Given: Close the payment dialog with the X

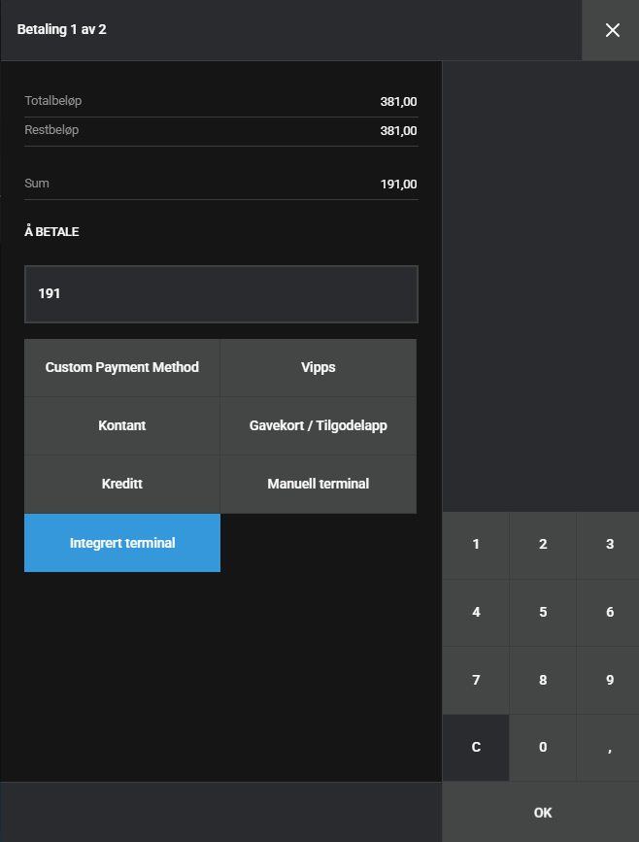Looking at the screenshot, I should point(612,30).
